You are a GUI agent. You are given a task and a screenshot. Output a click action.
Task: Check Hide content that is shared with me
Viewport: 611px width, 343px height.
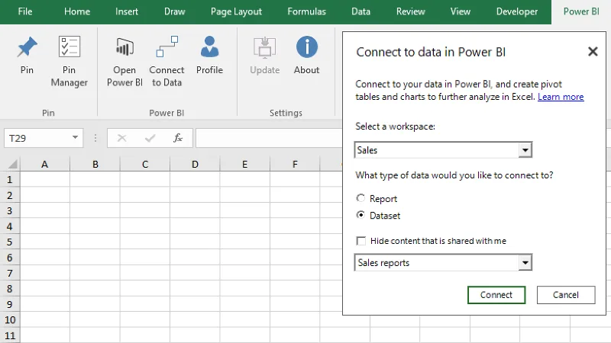click(x=361, y=241)
